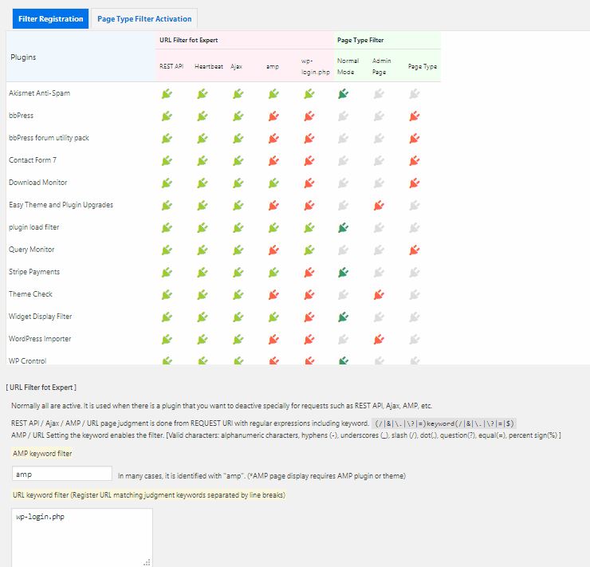Click the AMP keyword filter input field
Viewport: 590px width, 567px height.
(x=62, y=474)
